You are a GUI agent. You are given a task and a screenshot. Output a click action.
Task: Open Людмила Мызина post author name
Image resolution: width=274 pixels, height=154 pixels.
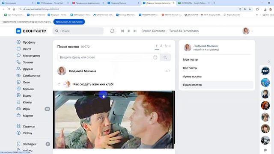[x=82, y=71]
